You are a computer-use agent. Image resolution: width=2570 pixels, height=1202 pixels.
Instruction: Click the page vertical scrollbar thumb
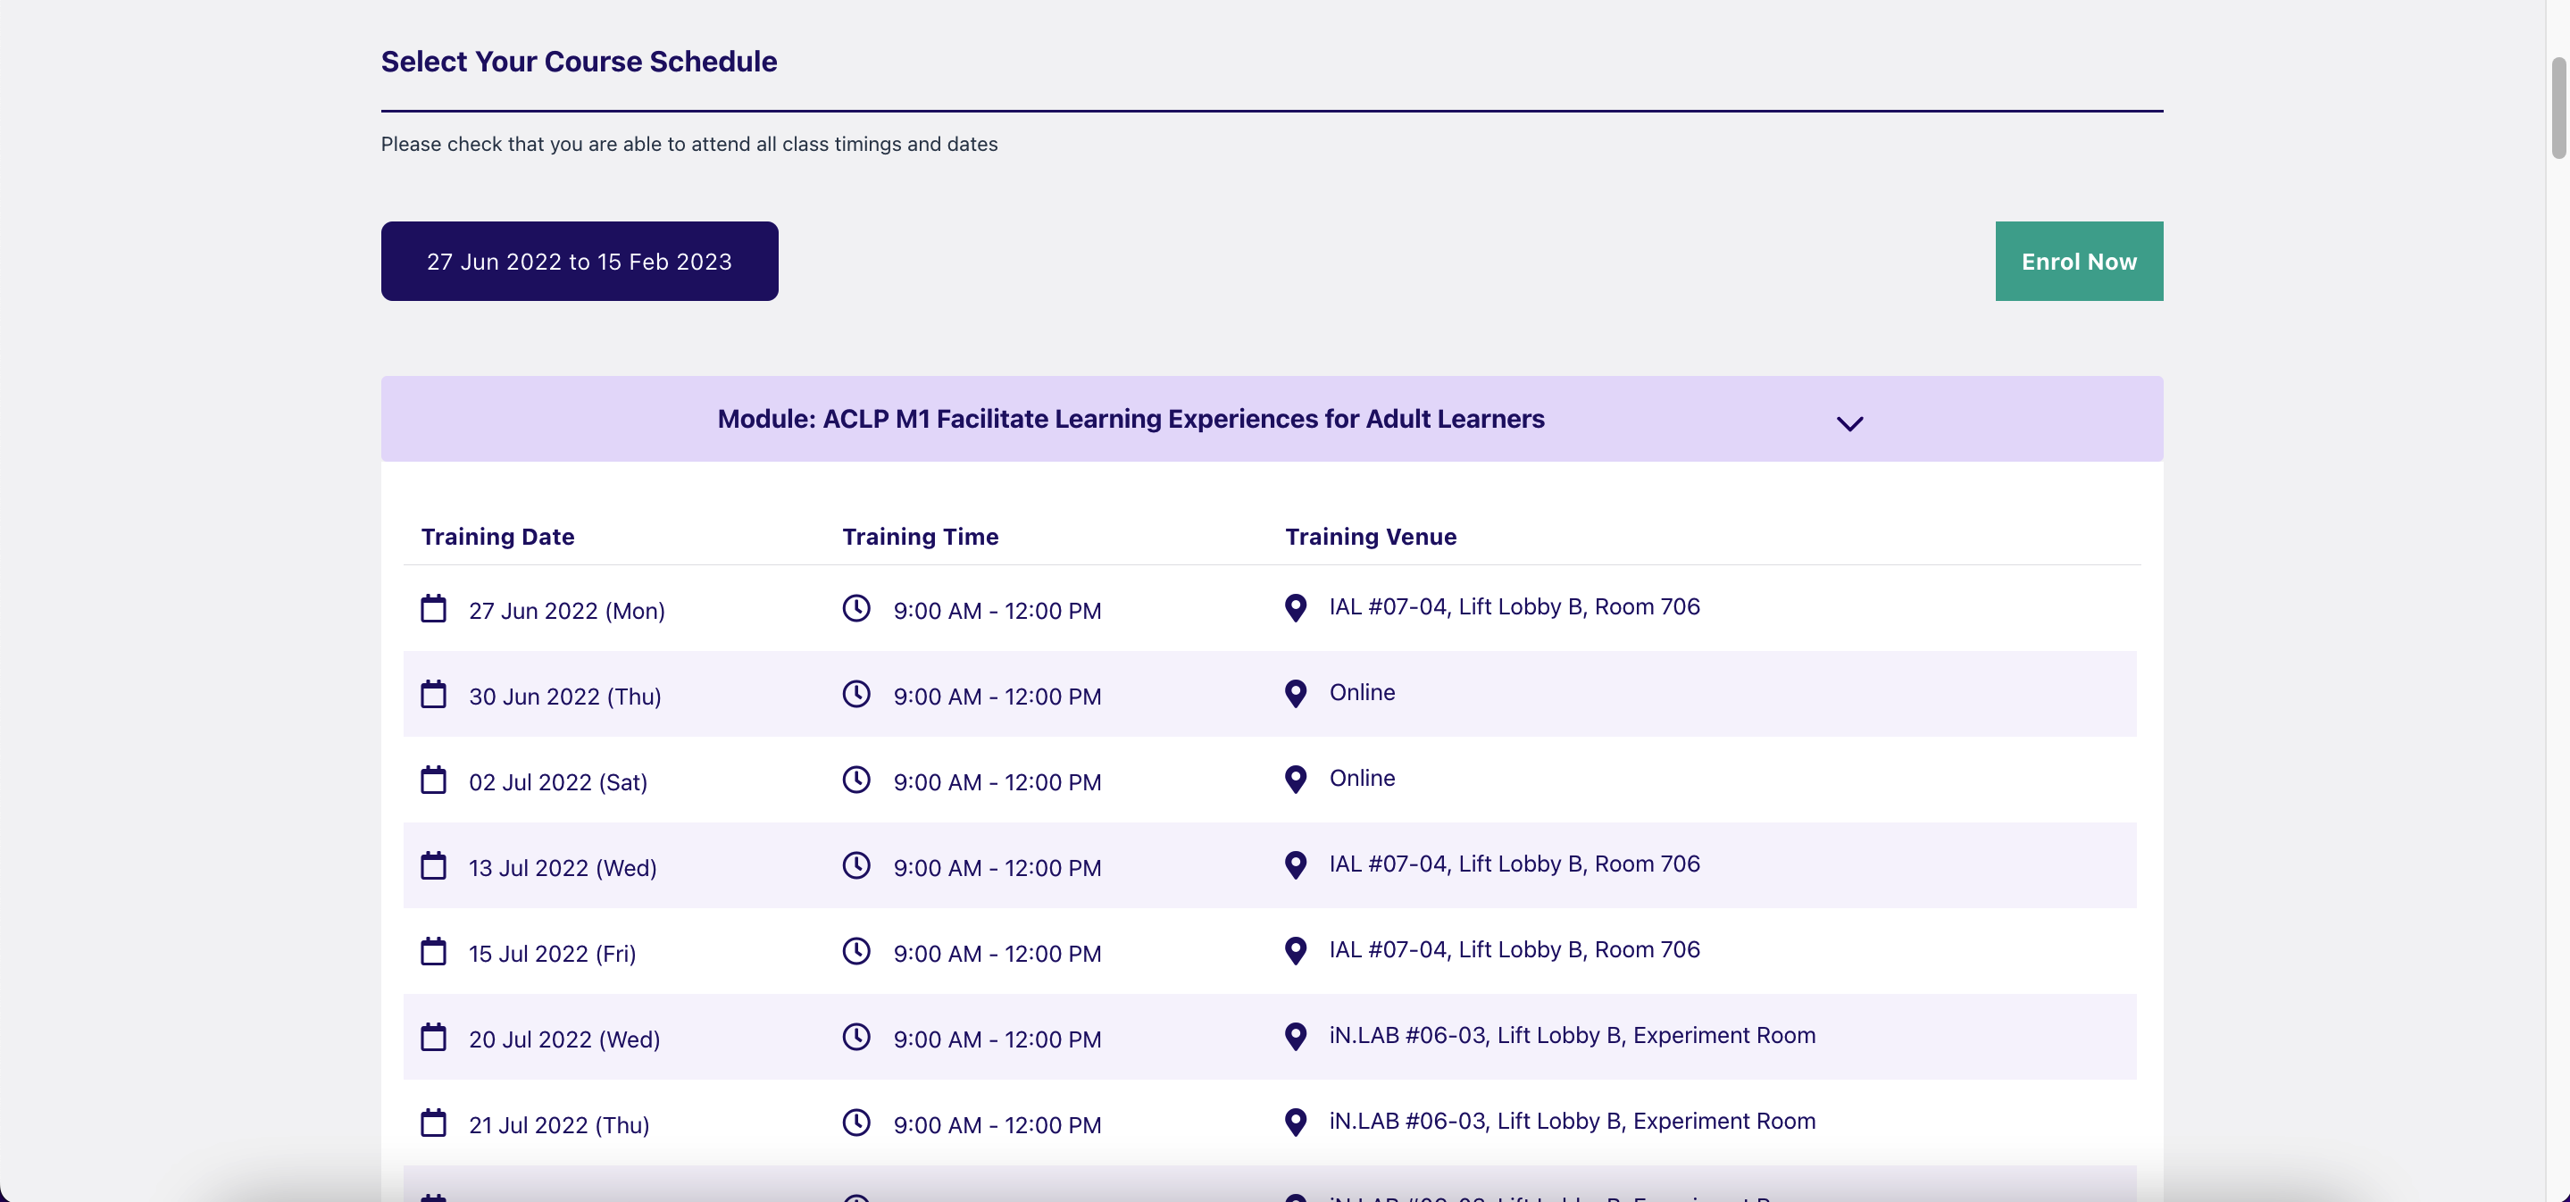click(2558, 108)
